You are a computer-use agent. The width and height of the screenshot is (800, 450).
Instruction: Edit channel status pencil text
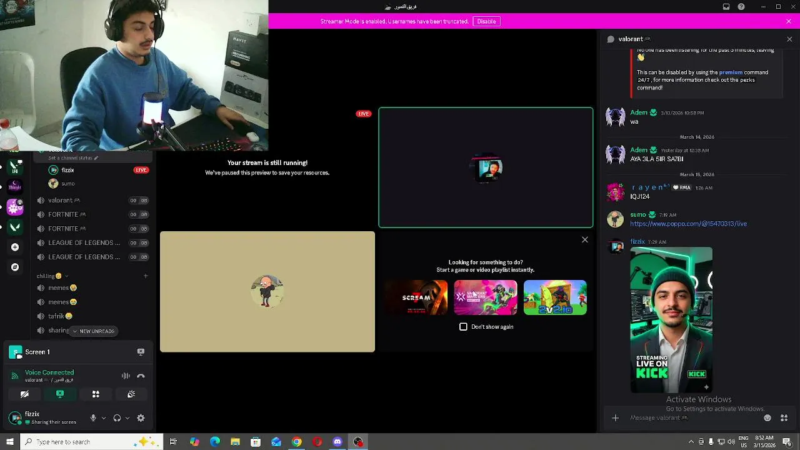tap(73, 158)
